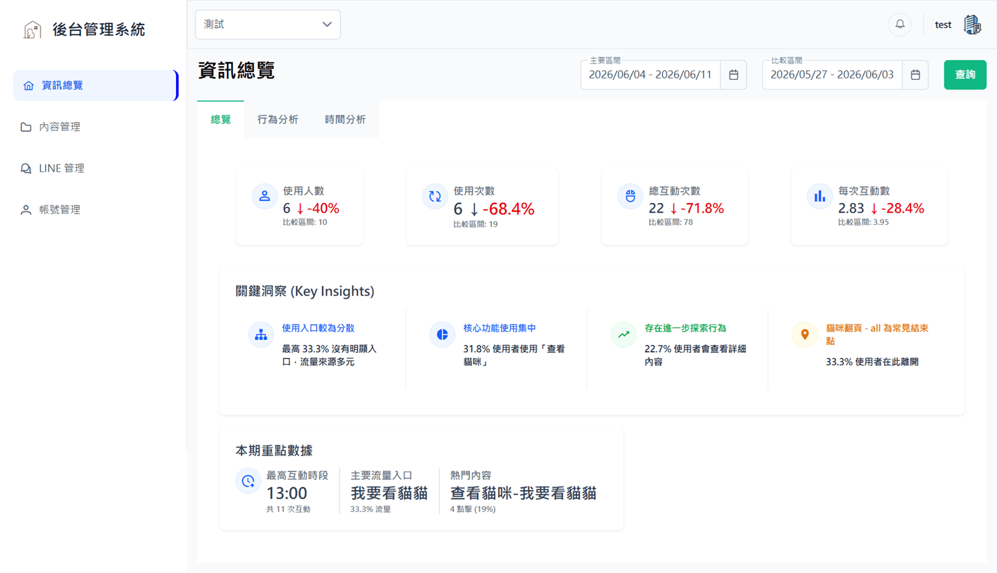This screenshot has height=573, width=997.
Task: Click the 後台管理系統 title
Action: 99,29
